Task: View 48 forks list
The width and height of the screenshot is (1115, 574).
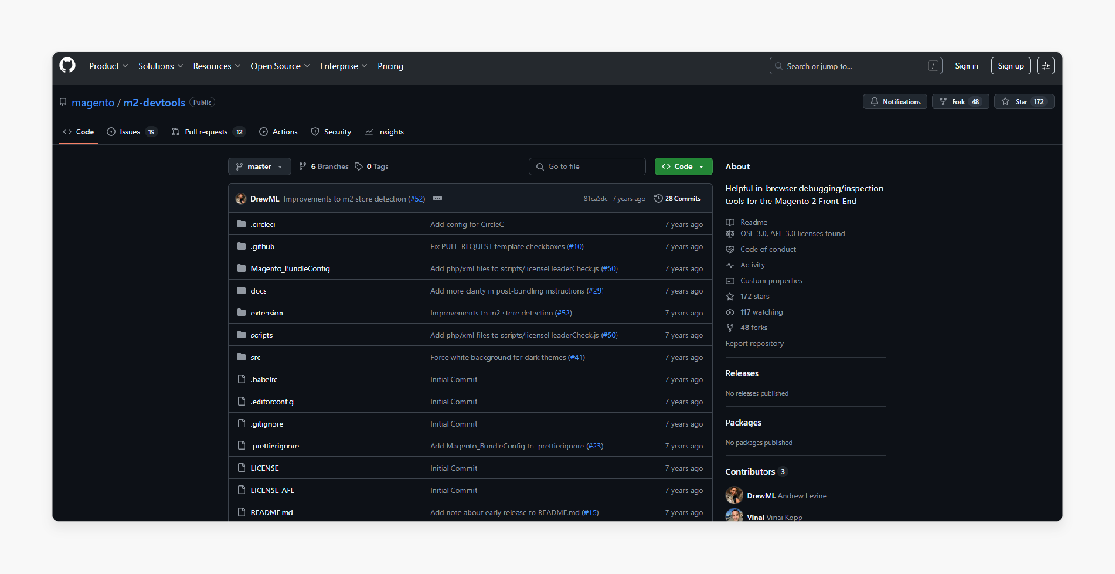Action: 753,328
